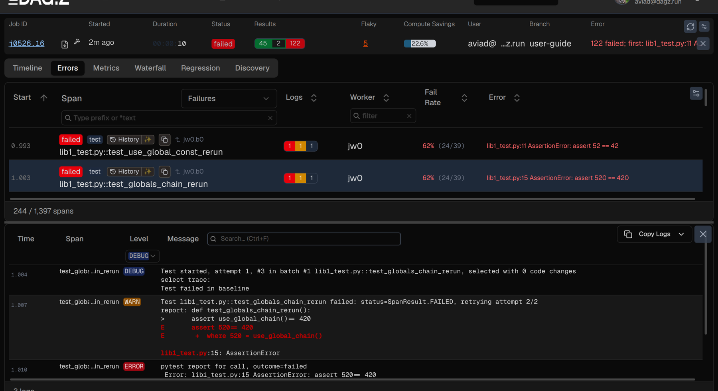Open History for test_use_global_const_rerun
Viewport: 718px width, 391px height.
[x=124, y=140]
